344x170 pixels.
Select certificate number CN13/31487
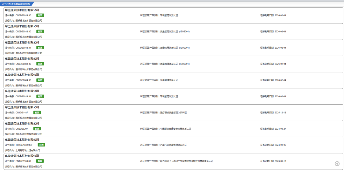click(22, 113)
